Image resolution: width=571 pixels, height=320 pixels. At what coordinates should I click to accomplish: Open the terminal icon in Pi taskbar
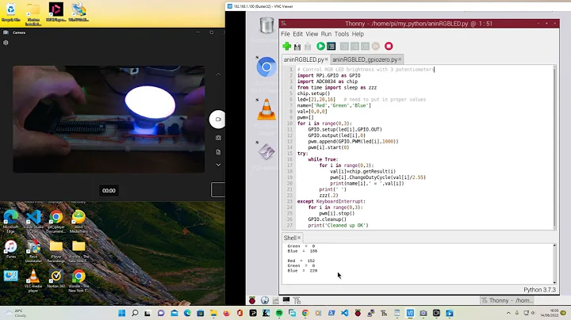pos(286,300)
